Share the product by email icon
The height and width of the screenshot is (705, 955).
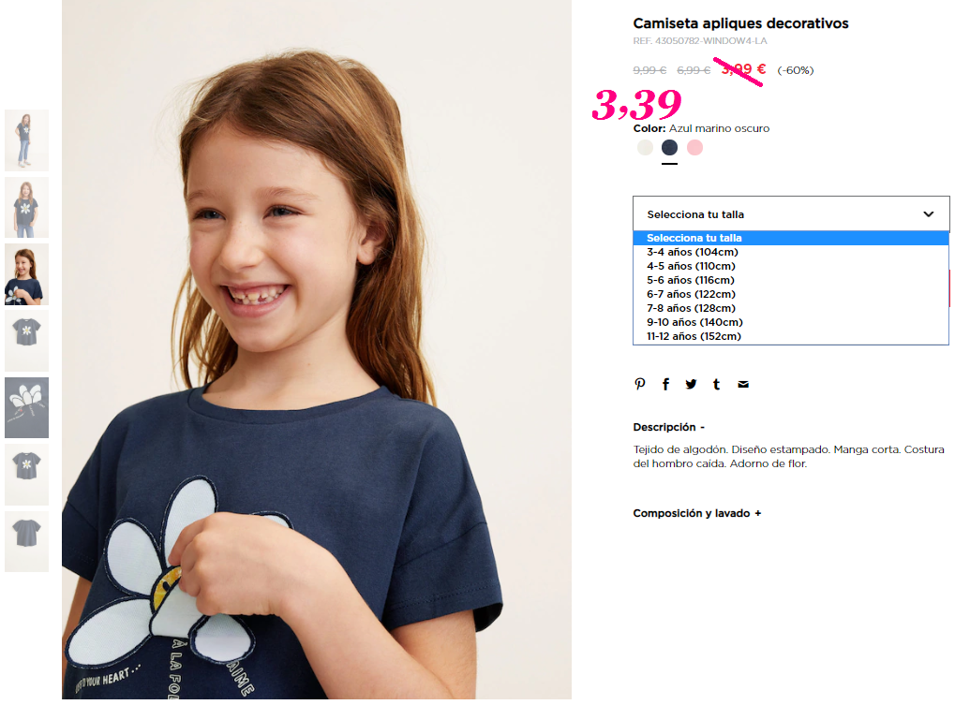(743, 384)
